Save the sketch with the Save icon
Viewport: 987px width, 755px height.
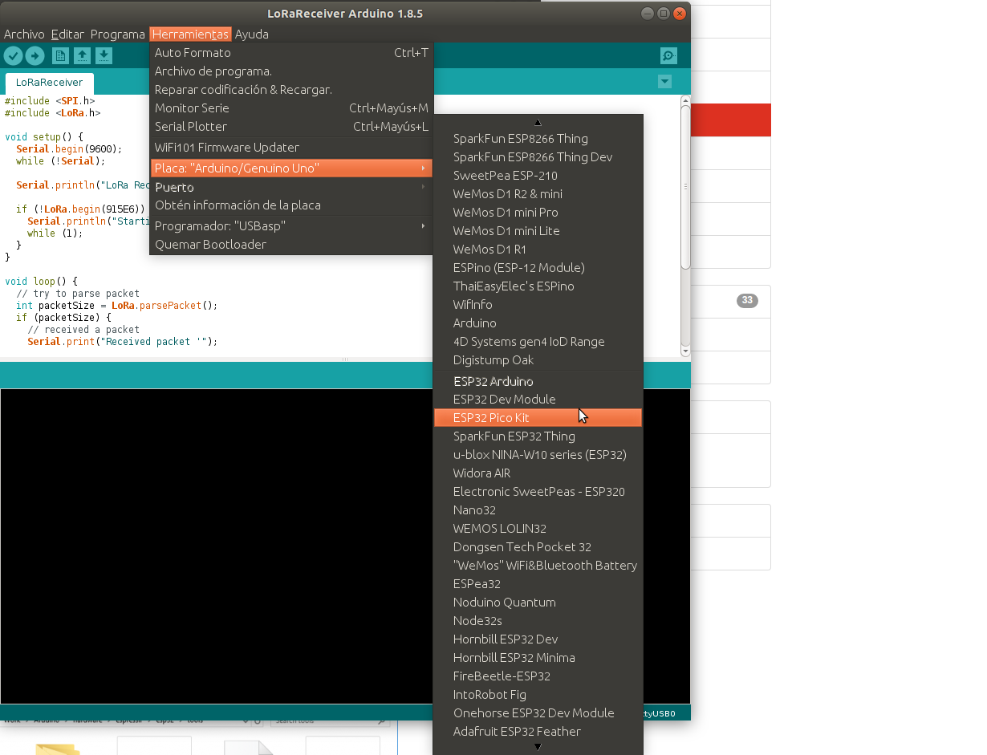[x=104, y=55]
